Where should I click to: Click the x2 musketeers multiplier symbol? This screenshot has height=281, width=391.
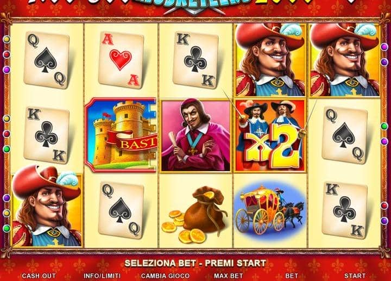270,135
